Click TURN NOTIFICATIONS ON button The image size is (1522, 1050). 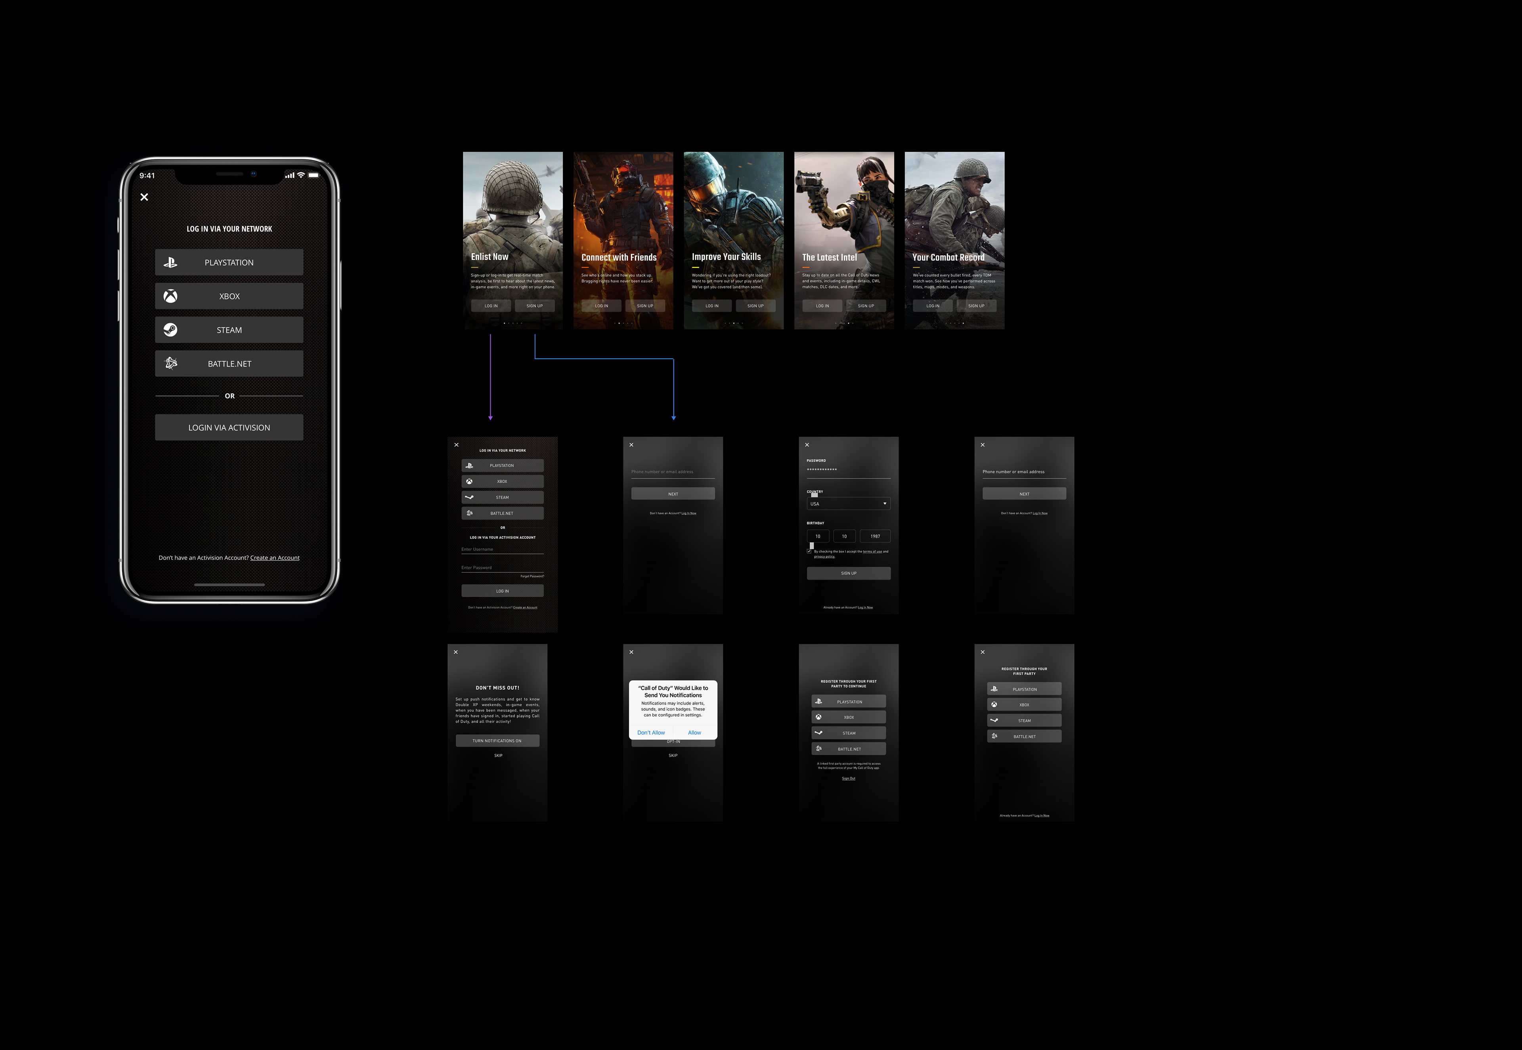(497, 741)
